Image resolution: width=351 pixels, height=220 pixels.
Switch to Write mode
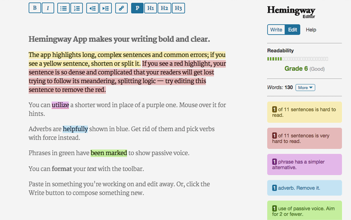pos(276,29)
